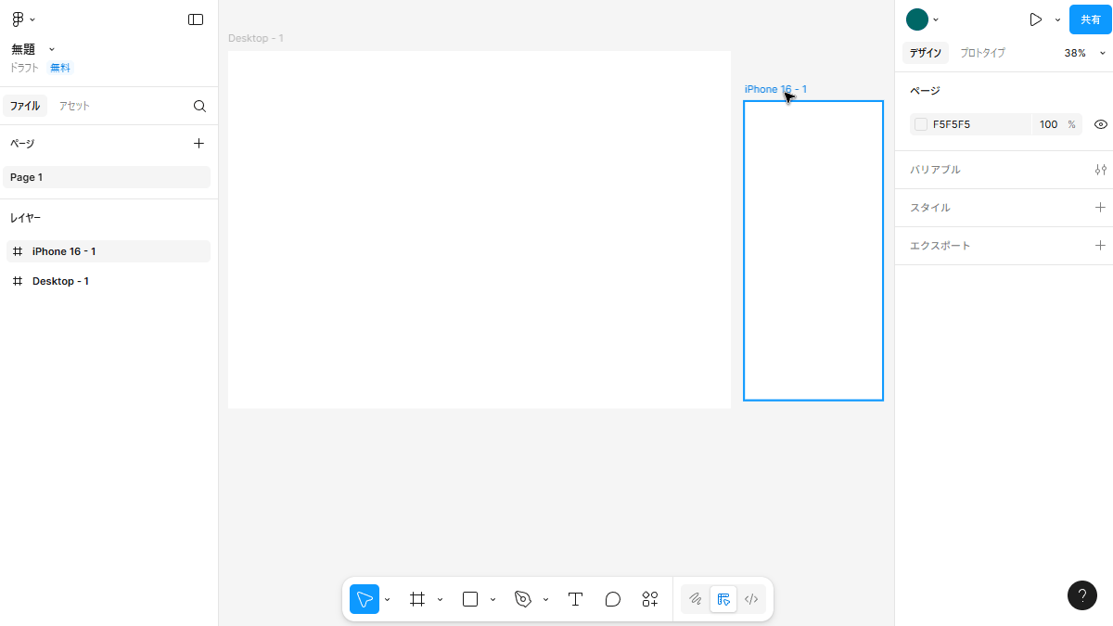Select the Frame tool in the toolbar

417,599
